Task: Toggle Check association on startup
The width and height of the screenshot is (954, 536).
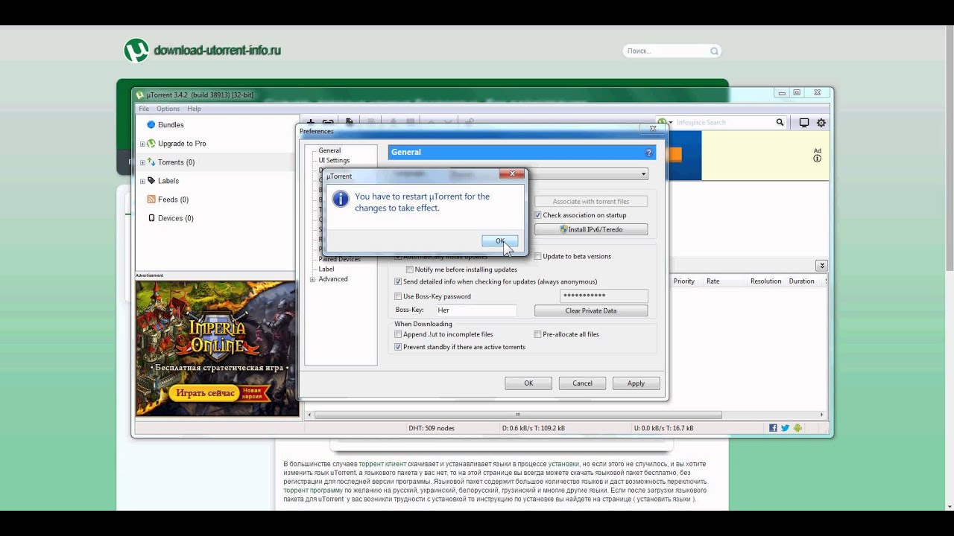Action: click(x=538, y=215)
